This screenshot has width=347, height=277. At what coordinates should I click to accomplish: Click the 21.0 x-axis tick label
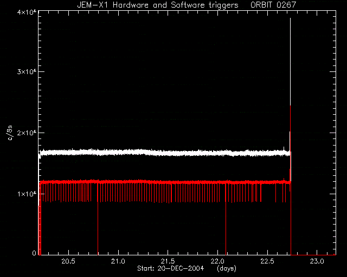click(118, 261)
